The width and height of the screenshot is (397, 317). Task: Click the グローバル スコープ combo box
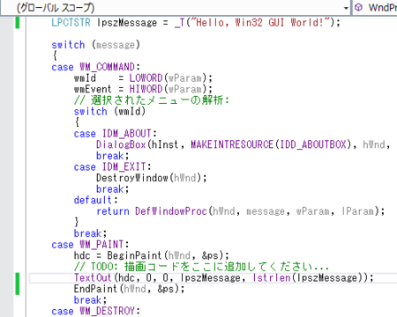tap(176, 8)
